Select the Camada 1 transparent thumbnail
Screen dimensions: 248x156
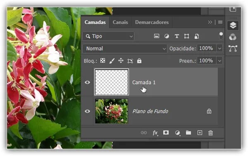pos(112,82)
